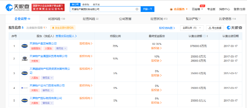
Task: Click the red 官方备案企业征信机构 banner
Action: (48, 7)
